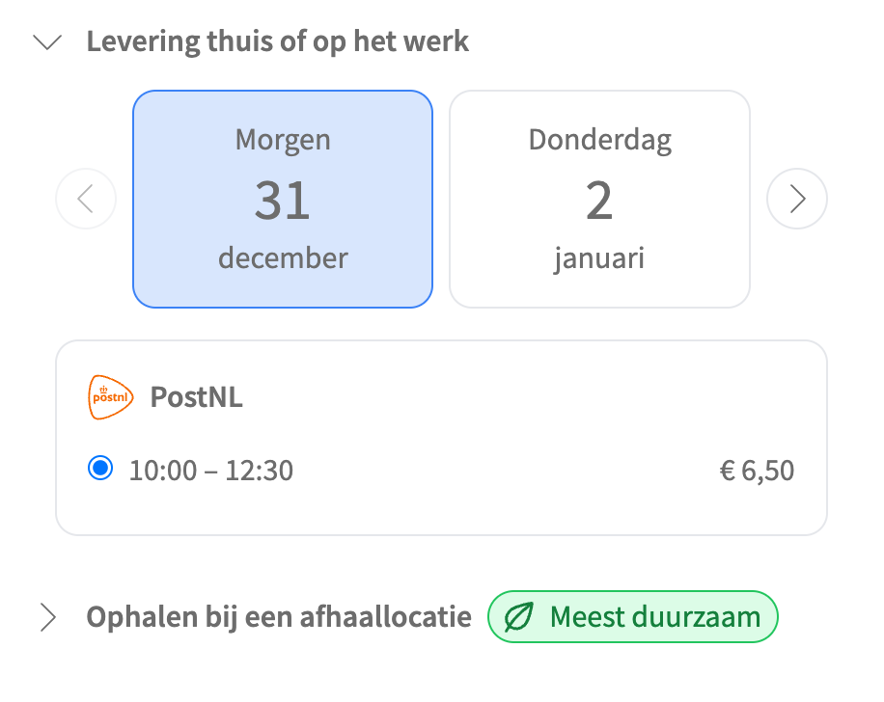Click the Meest duurzaam badge
Viewport: 884px width, 702px height.
click(633, 616)
